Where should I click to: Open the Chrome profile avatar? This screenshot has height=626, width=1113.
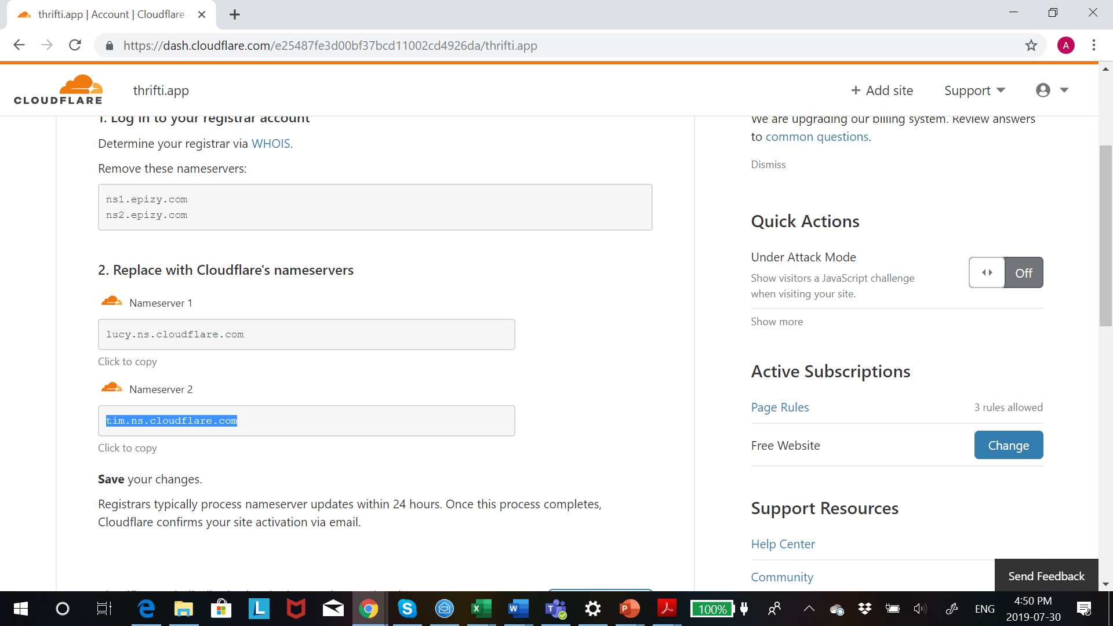coord(1065,45)
